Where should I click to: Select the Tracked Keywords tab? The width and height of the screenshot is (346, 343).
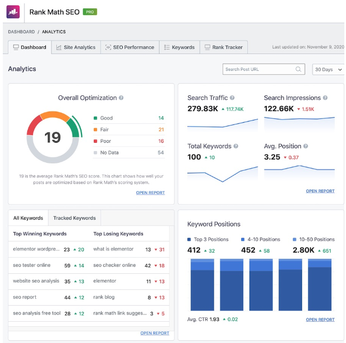(75, 218)
